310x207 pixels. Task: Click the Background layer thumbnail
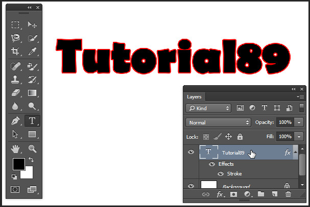[209, 185]
